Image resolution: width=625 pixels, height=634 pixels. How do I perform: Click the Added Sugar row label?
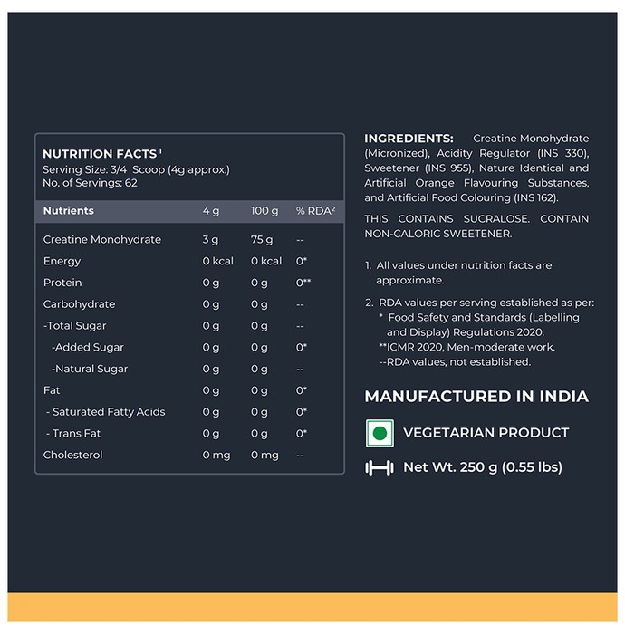click(88, 347)
